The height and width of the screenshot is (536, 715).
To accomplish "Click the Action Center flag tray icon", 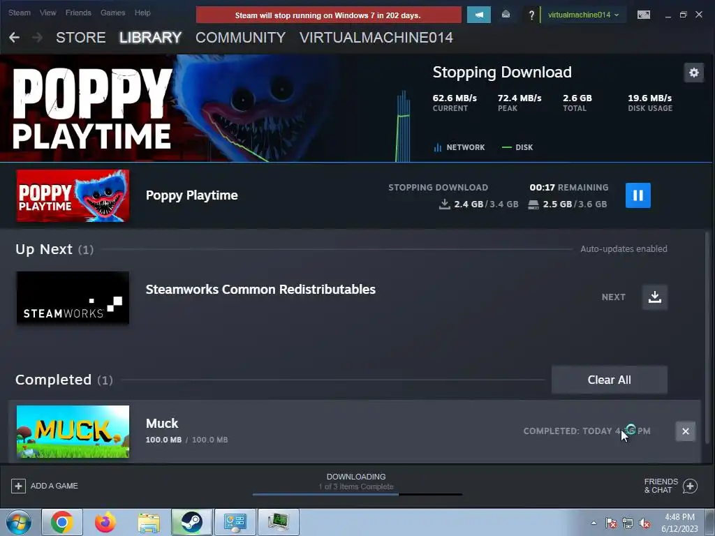I will pos(611,523).
